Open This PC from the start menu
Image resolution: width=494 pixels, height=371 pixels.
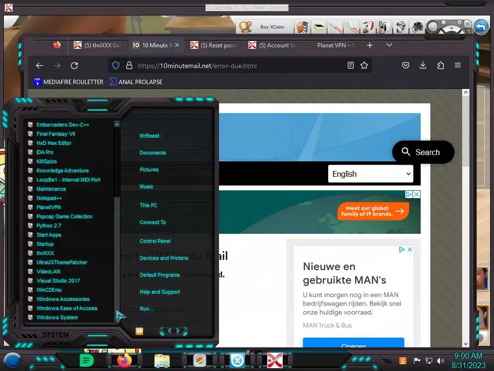point(148,205)
